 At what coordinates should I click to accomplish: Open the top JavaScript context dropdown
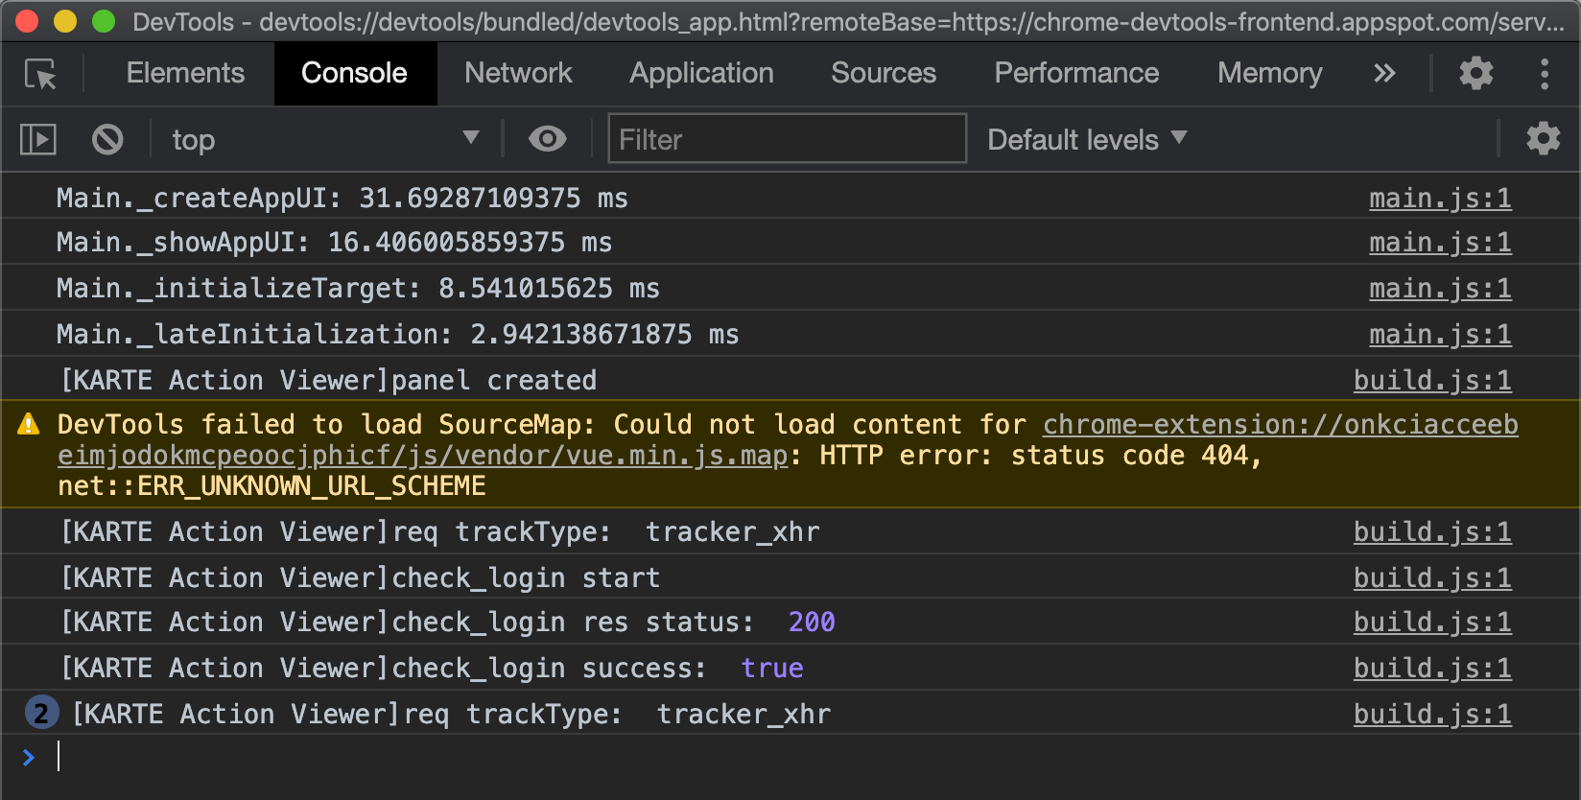[x=324, y=140]
